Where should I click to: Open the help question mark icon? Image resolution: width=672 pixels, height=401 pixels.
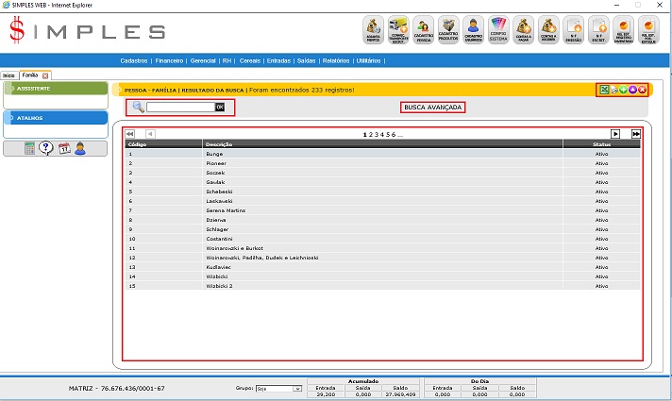[x=45, y=148]
